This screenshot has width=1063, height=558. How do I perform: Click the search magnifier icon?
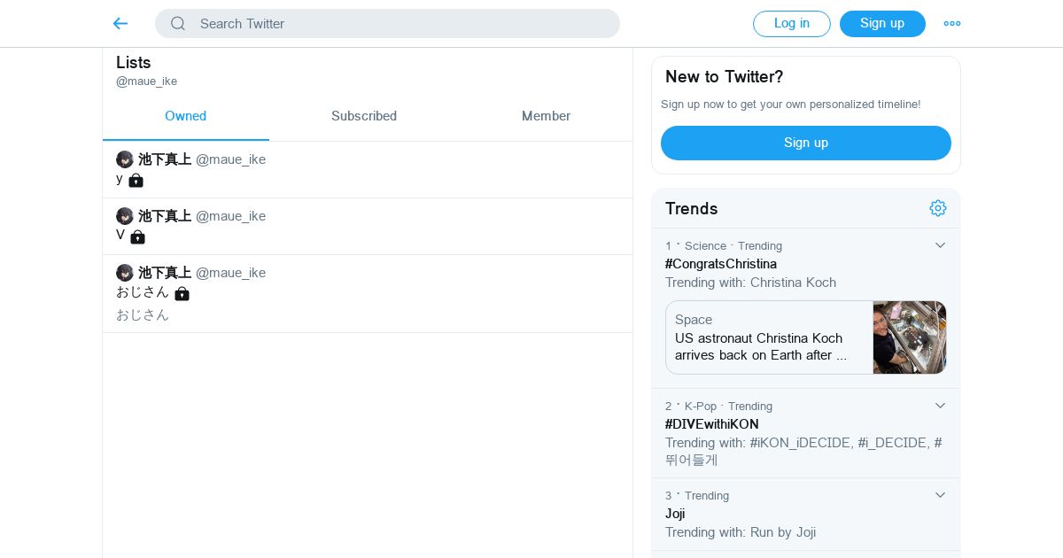(x=178, y=24)
